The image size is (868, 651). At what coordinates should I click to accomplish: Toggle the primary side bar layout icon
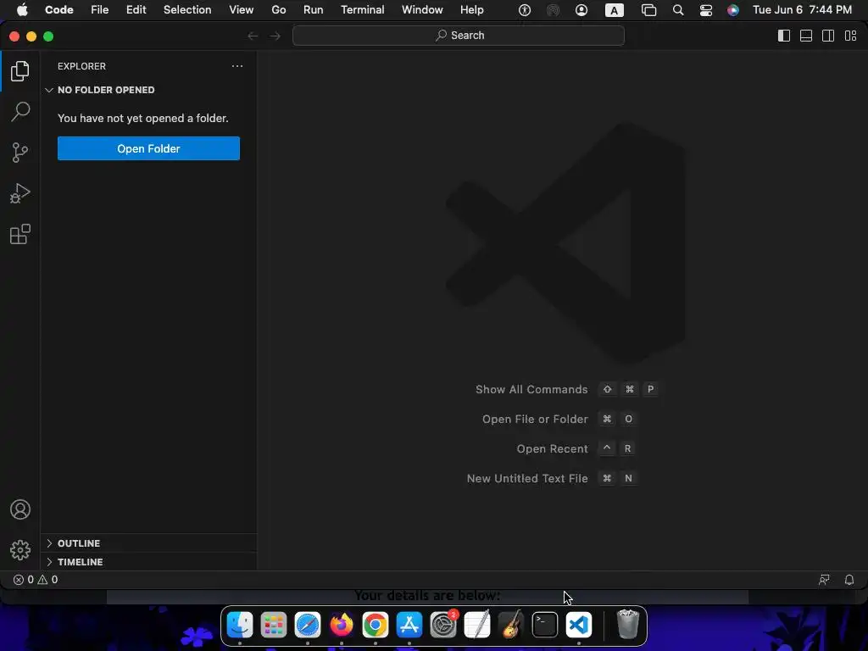784,36
